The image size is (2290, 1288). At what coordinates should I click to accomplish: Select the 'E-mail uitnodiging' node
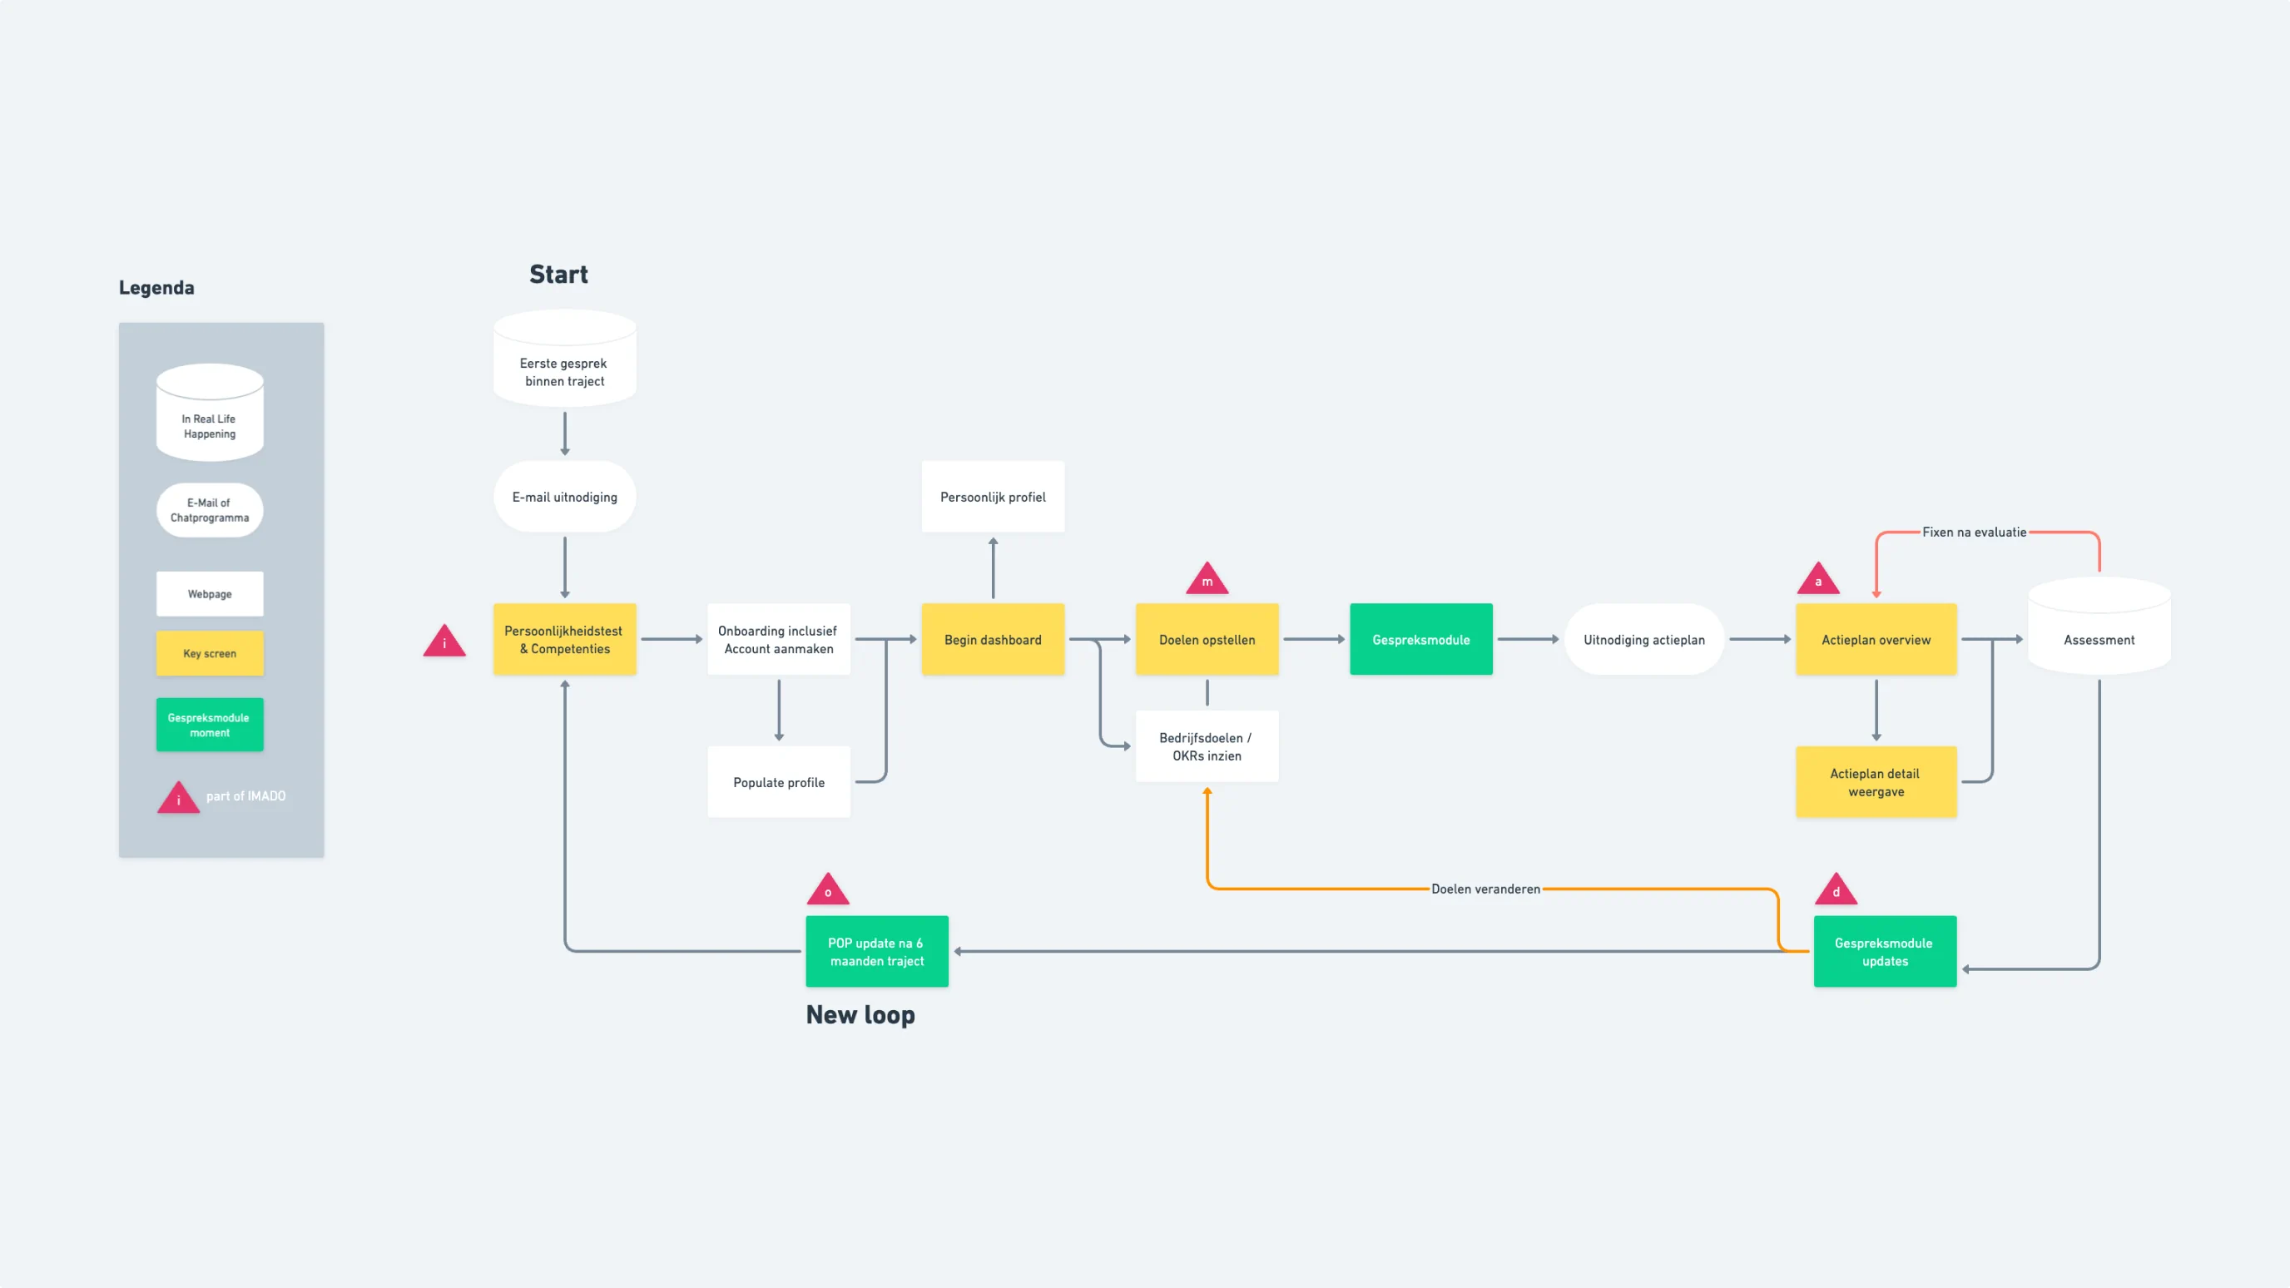(564, 497)
